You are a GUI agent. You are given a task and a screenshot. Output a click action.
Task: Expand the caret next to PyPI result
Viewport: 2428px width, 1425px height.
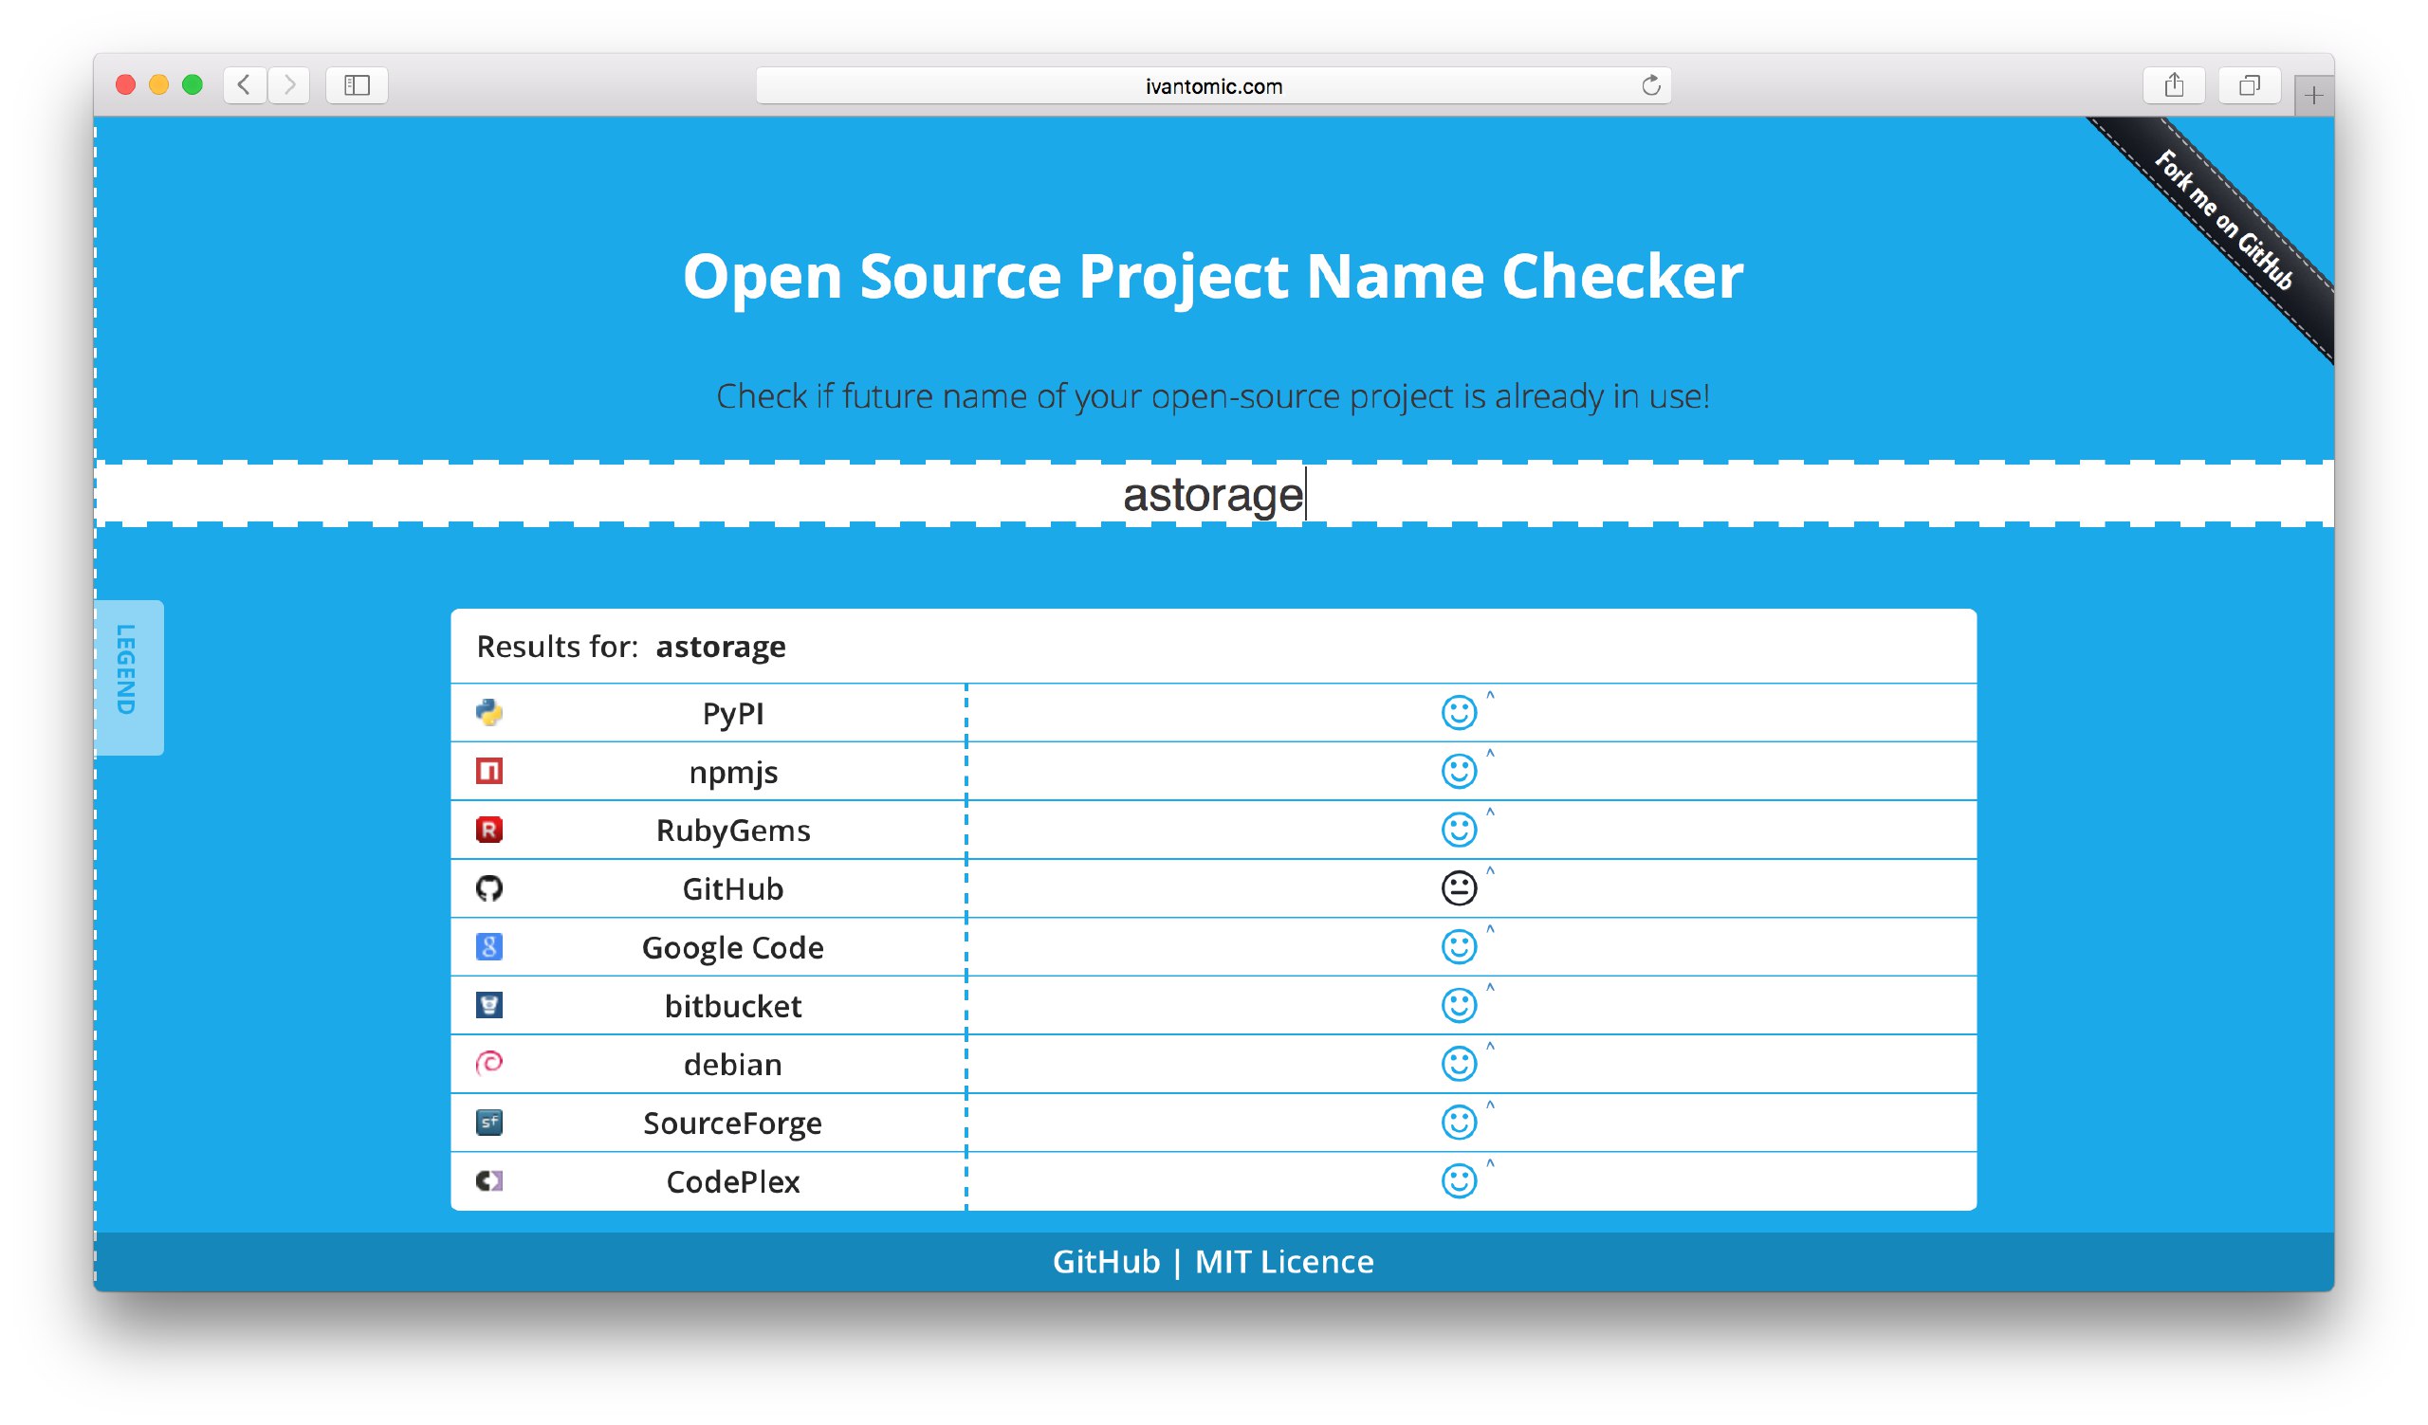click(1490, 695)
